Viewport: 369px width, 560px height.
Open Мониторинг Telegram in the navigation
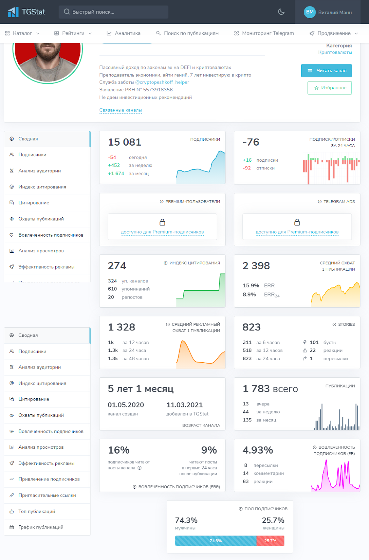[264, 33]
